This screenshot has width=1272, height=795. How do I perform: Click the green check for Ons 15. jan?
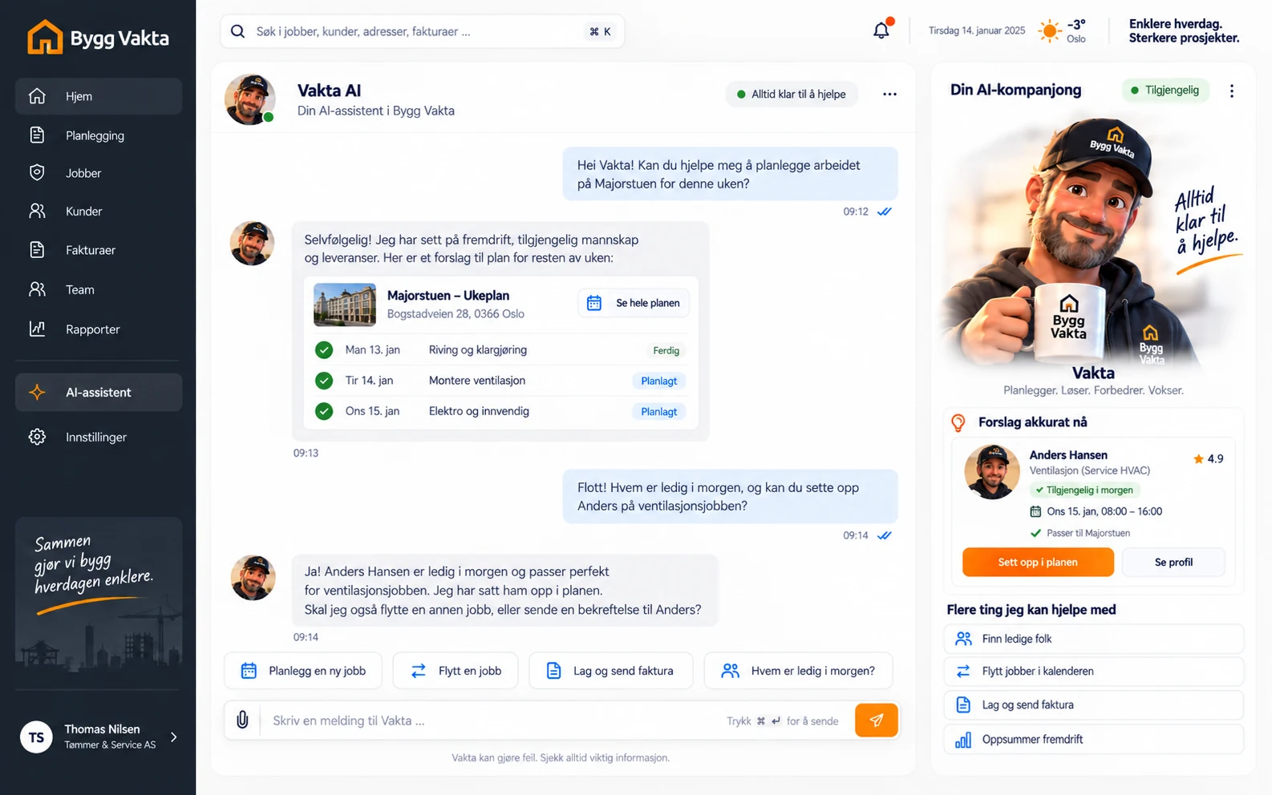tap(324, 411)
